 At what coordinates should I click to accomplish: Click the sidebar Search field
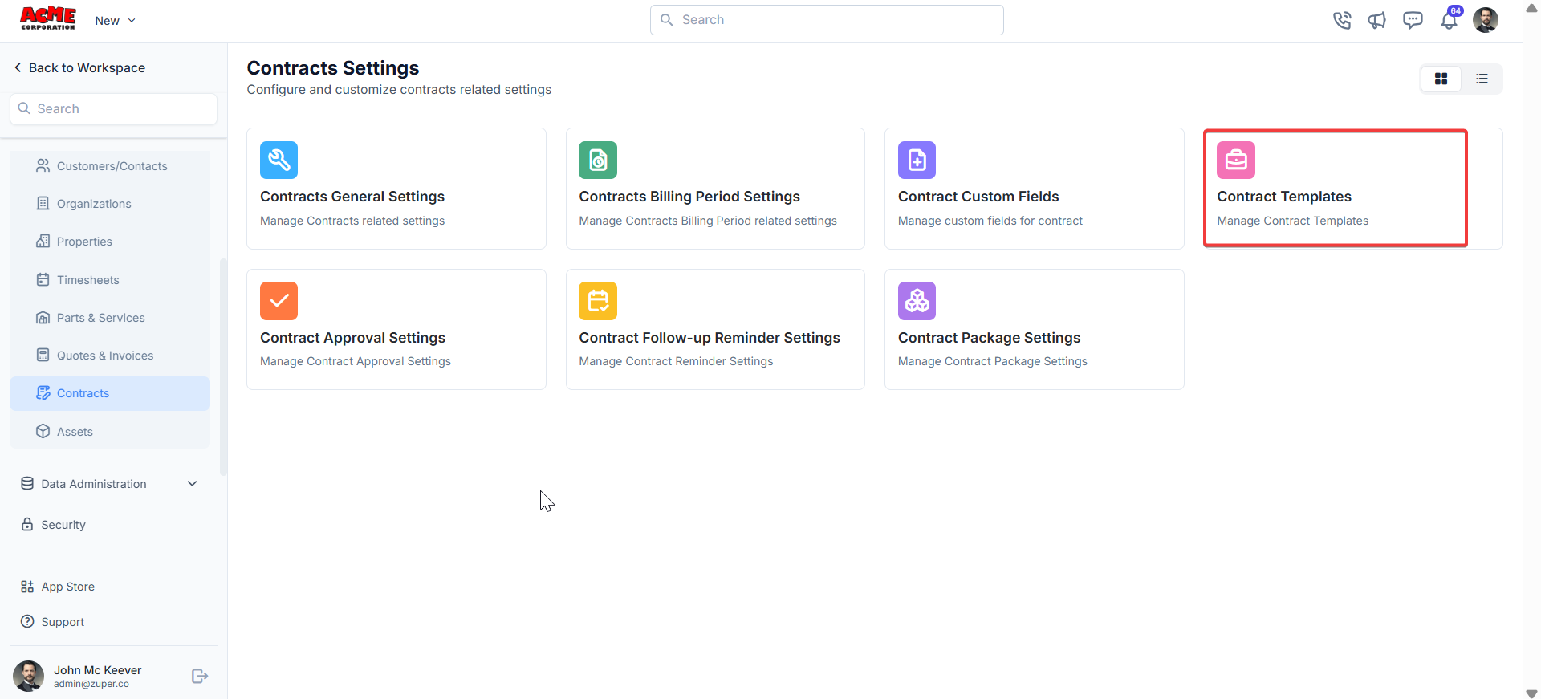113,109
